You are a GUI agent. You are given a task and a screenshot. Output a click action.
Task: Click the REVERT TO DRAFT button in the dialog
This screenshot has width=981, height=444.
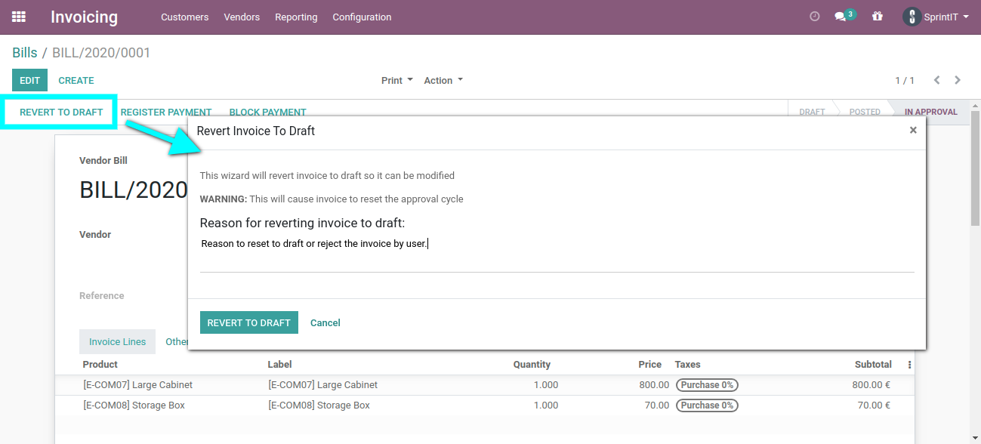(x=248, y=322)
